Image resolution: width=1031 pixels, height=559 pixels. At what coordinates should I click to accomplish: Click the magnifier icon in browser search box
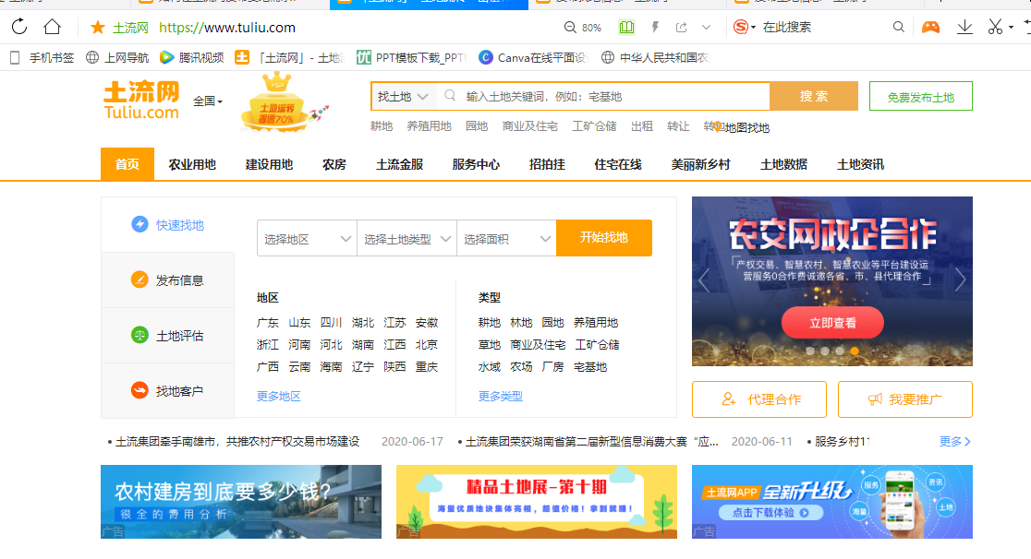point(898,28)
